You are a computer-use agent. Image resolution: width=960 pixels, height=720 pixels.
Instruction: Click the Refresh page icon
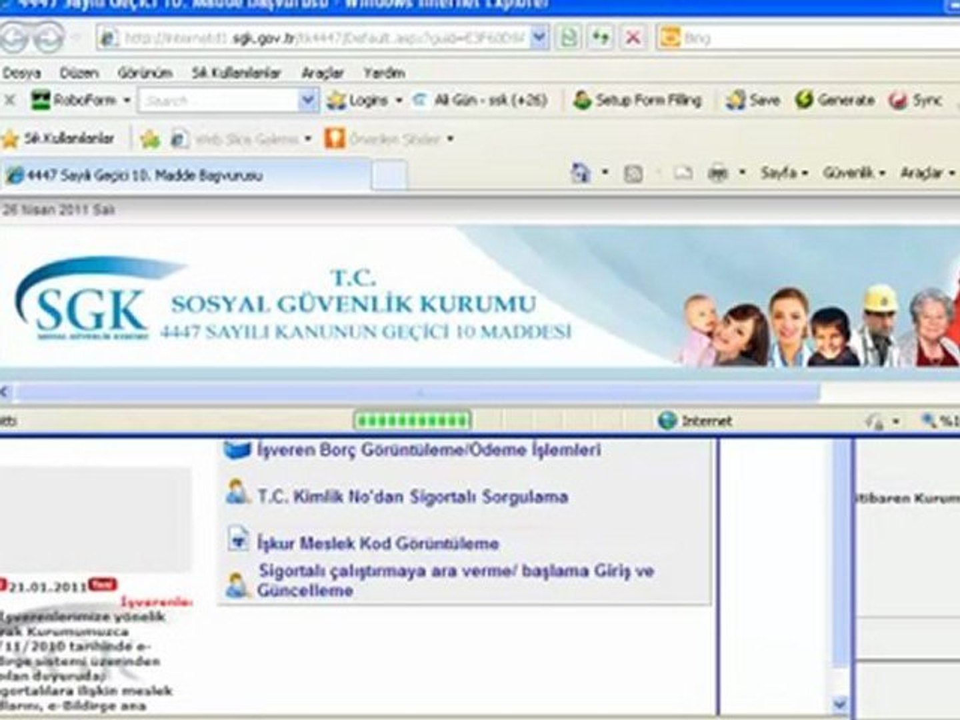tap(601, 38)
